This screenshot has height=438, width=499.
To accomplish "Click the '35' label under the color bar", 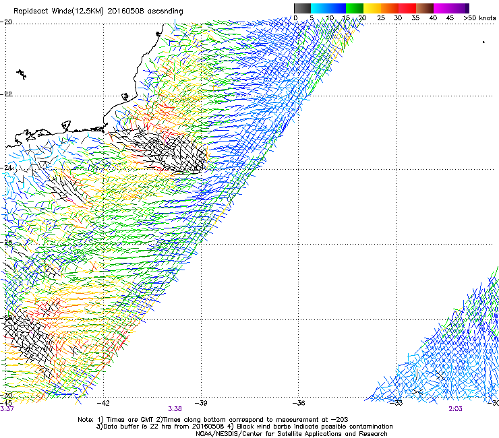I will click(x=415, y=18).
